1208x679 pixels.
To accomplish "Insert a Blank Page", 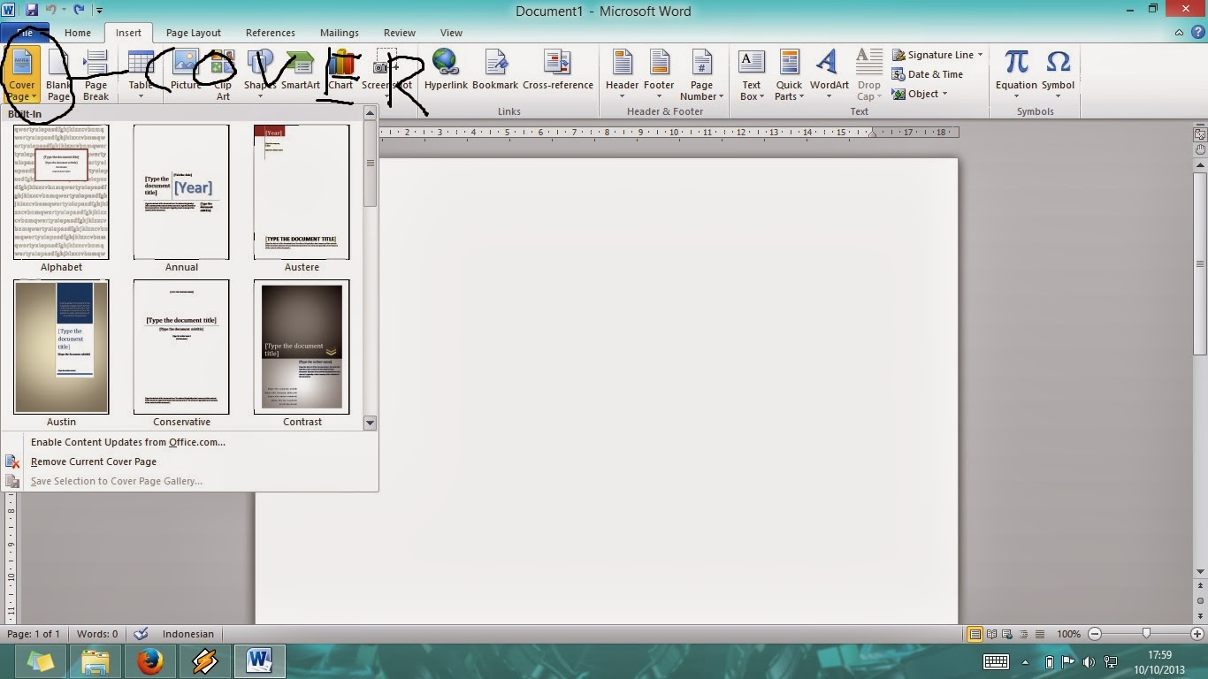I will pyautogui.click(x=58, y=75).
